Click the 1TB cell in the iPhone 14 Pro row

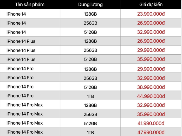90,96
